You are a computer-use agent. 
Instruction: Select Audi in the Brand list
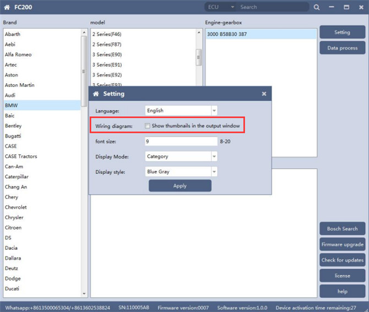[10, 95]
